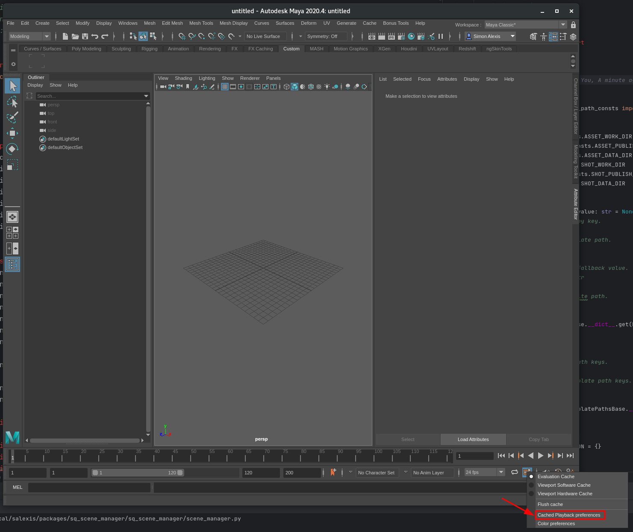
Task: Activate the Select Tool arrow
Action: click(12, 86)
